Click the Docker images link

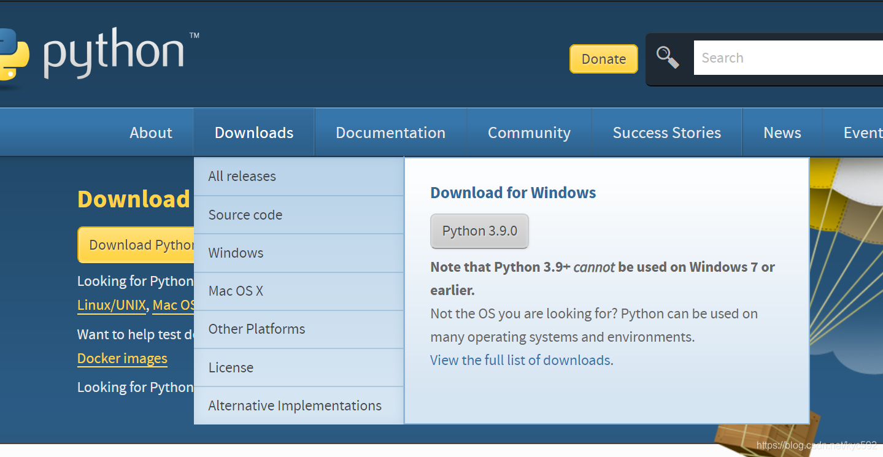tap(122, 359)
